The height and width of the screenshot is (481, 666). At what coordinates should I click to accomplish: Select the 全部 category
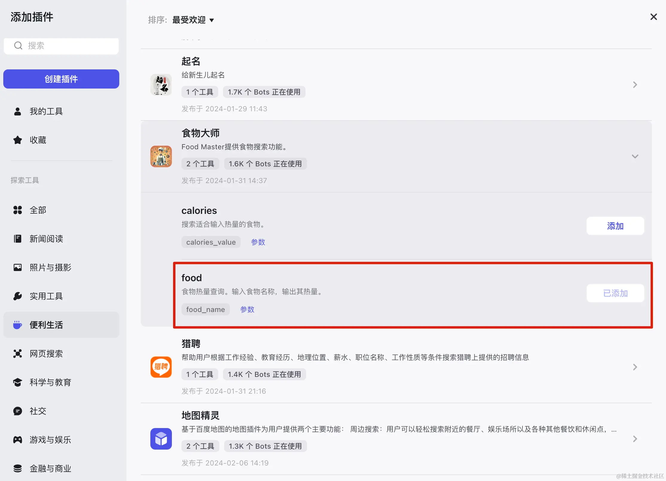(x=38, y=210)
